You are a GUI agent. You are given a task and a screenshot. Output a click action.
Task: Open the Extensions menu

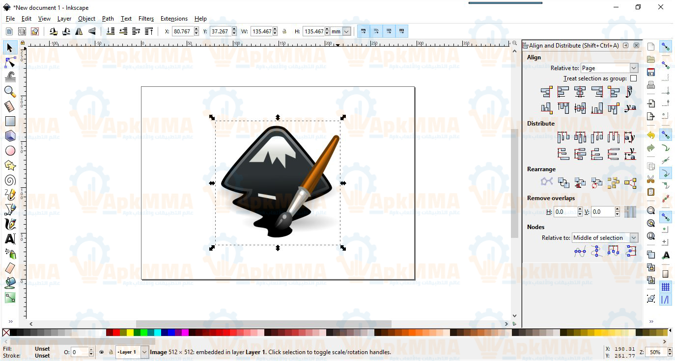click(x=174, y=19)
